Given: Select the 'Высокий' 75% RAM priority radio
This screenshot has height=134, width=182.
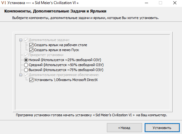Looking at the screenshot, I should coord(26,70).
